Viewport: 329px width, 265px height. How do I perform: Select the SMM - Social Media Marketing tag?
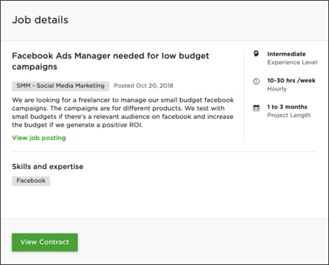click(60, 86)
